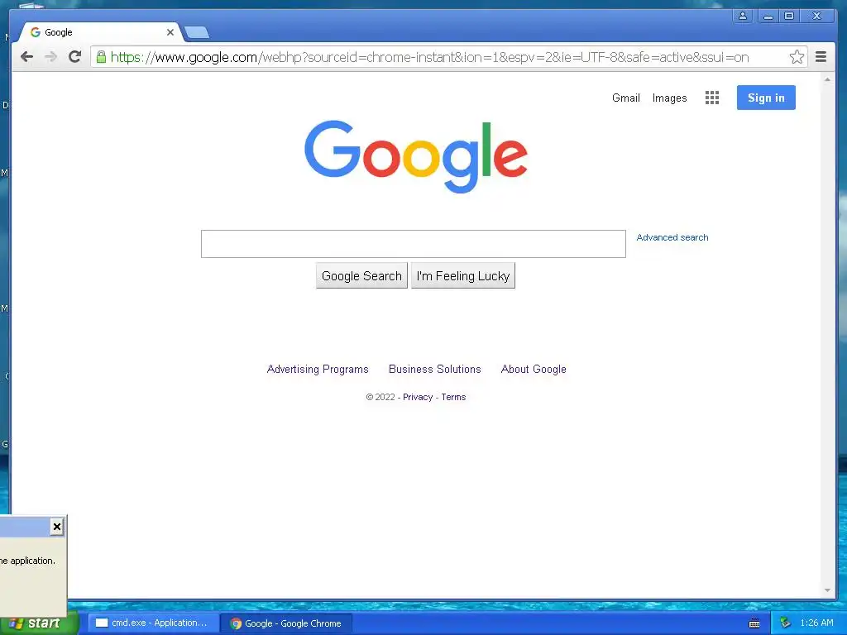Open the Terms link
The width and height of the screenshot is (847, 635).
453,397
